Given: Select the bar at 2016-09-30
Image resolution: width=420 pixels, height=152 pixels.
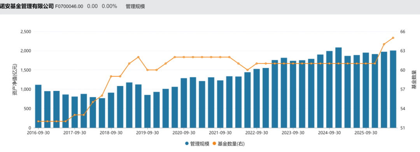Looking at the screenshot, I should (38, 106).
